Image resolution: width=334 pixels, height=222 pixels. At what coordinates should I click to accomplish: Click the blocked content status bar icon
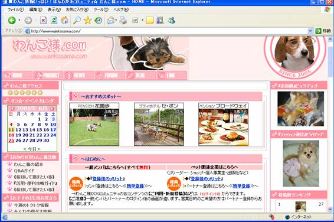(x=271, y=217)
